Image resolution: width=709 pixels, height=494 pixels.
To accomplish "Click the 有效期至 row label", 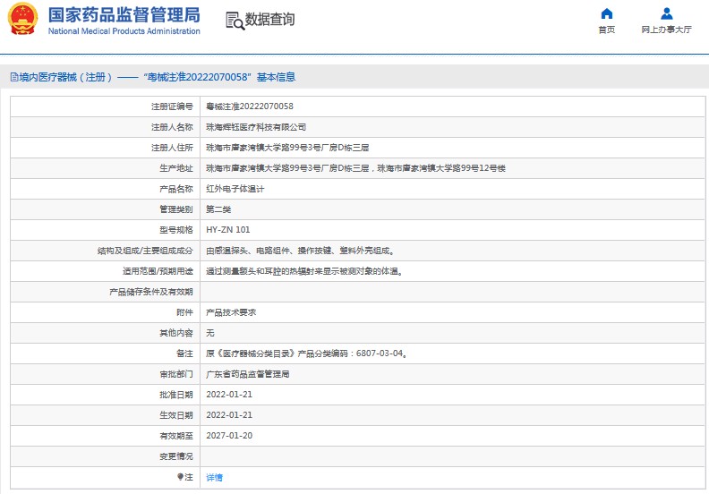I will [x=175, y=436].
